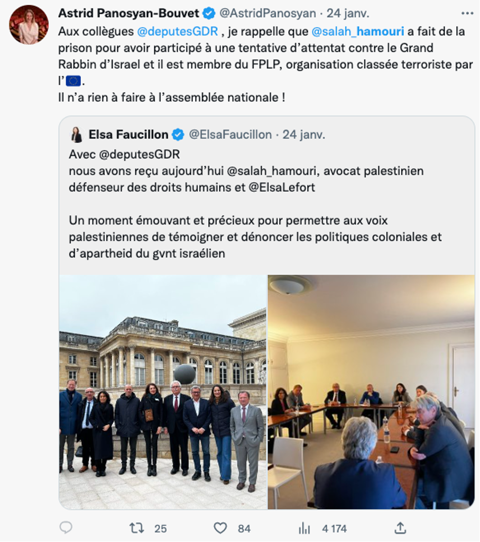
Task: Open the outdoor group photo
Action: tap(163, 392)
